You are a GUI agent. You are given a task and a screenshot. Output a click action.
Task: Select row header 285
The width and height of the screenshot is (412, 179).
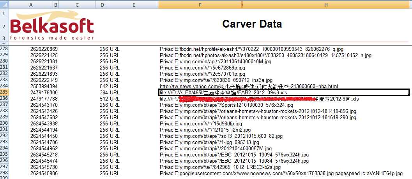(x=4, y=92)
